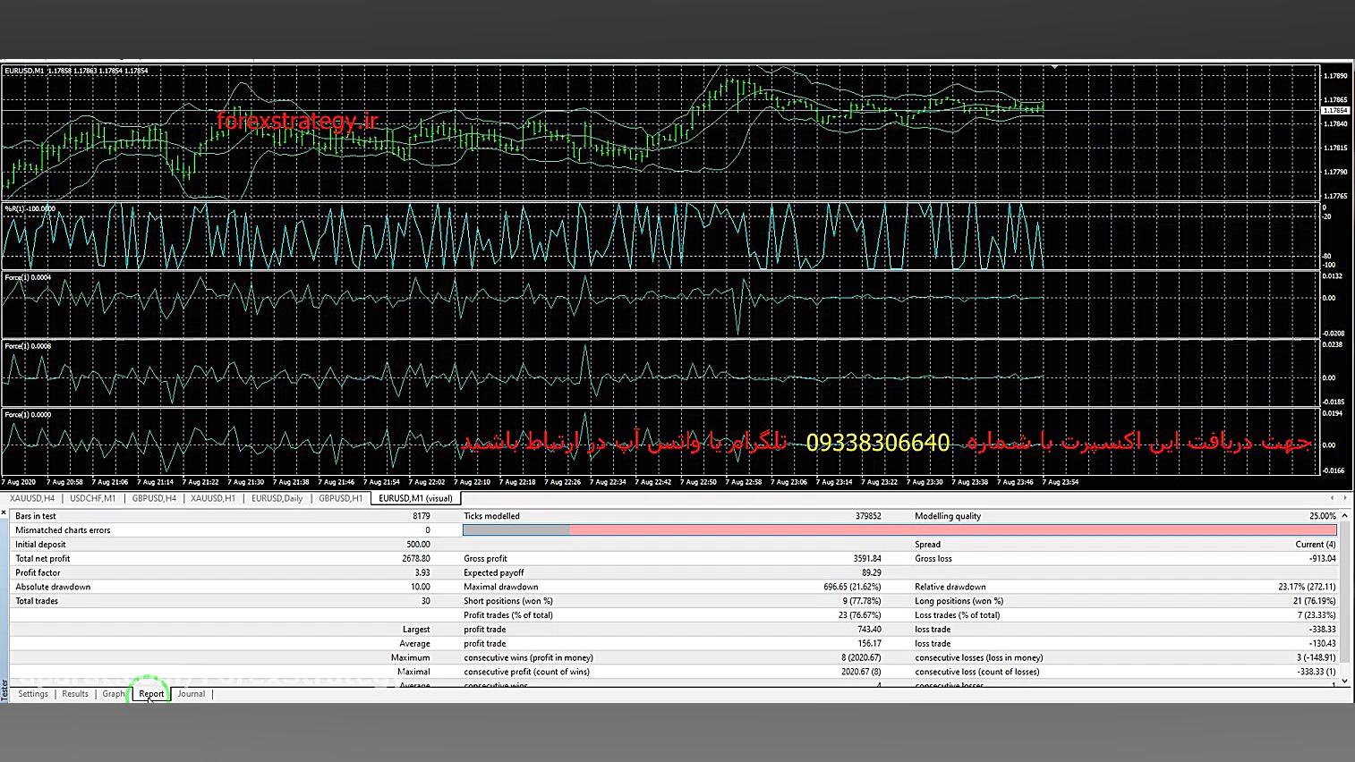1355x762 pixels.
Task: Switch to the GBPUSD,H4 chart tab
Action: pyautogui.click(x=154, y=498)
